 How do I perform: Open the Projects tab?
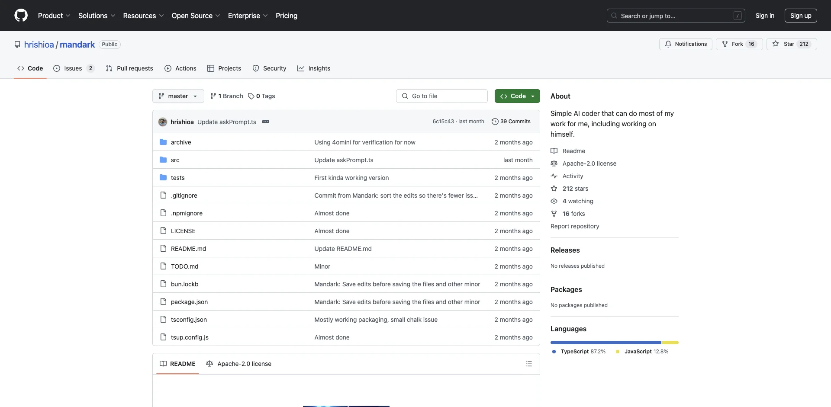[224, 68]
